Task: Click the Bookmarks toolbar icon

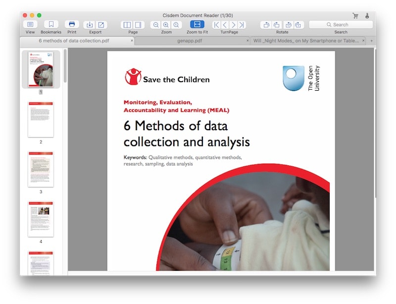Action: 51,25
